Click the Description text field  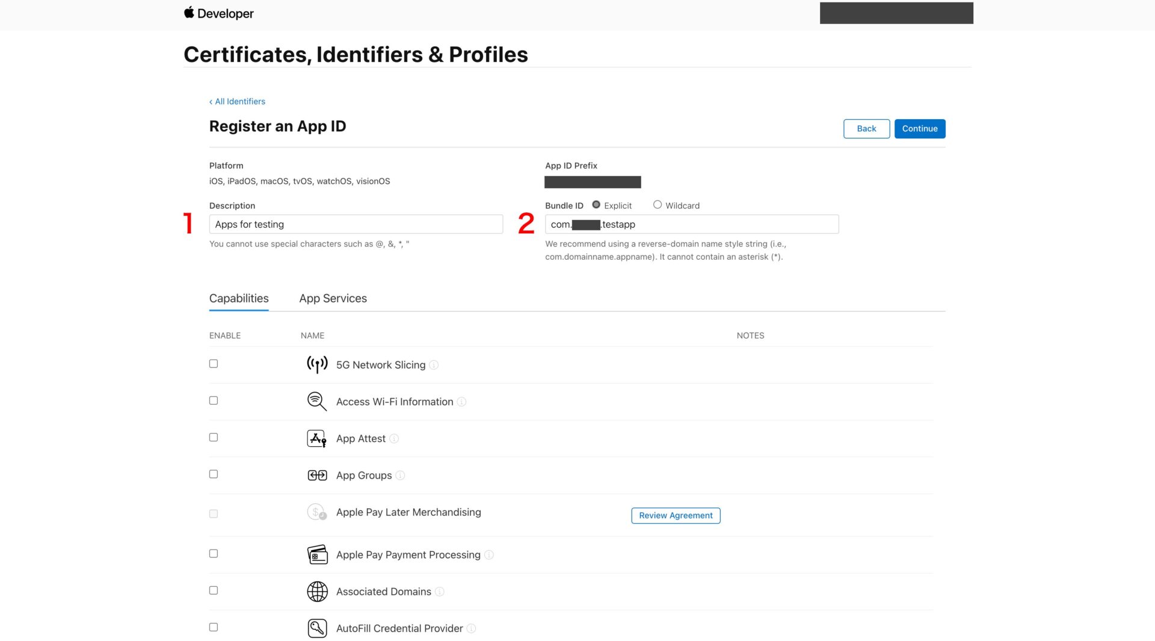(x=356, y=224)
